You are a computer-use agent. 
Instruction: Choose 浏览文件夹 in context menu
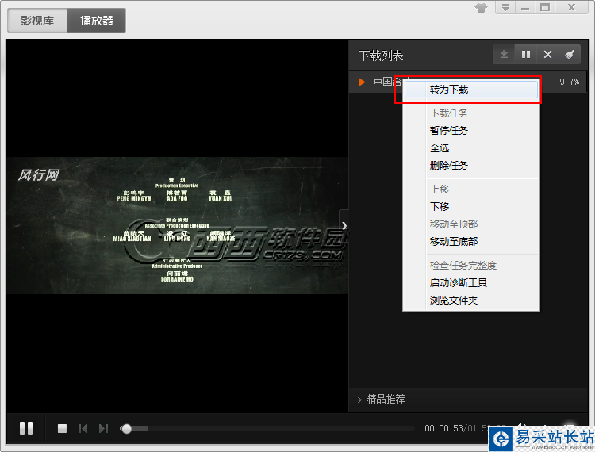coord(471,301)
